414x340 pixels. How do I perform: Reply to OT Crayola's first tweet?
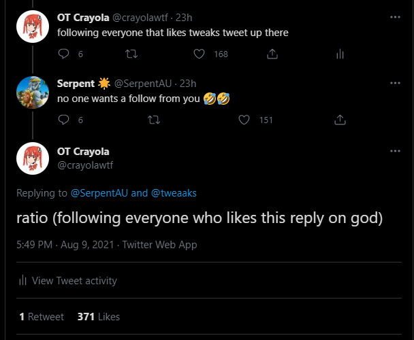point(64,54)
